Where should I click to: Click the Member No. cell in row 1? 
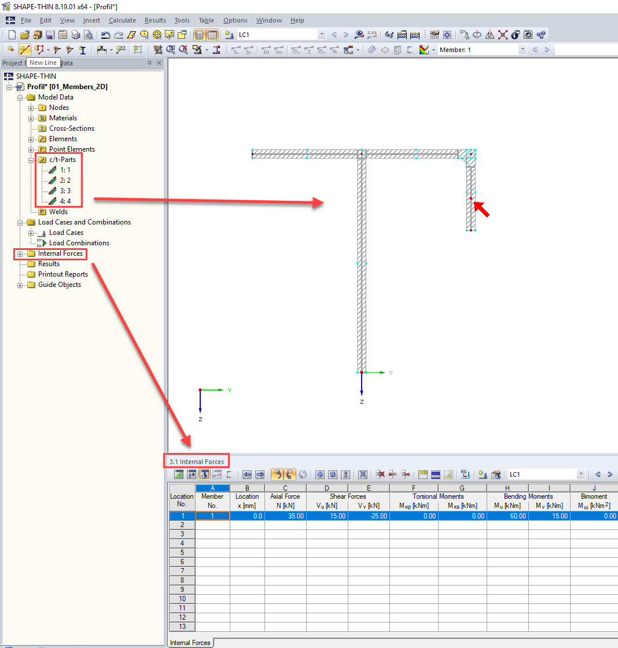tap(212, 516)
